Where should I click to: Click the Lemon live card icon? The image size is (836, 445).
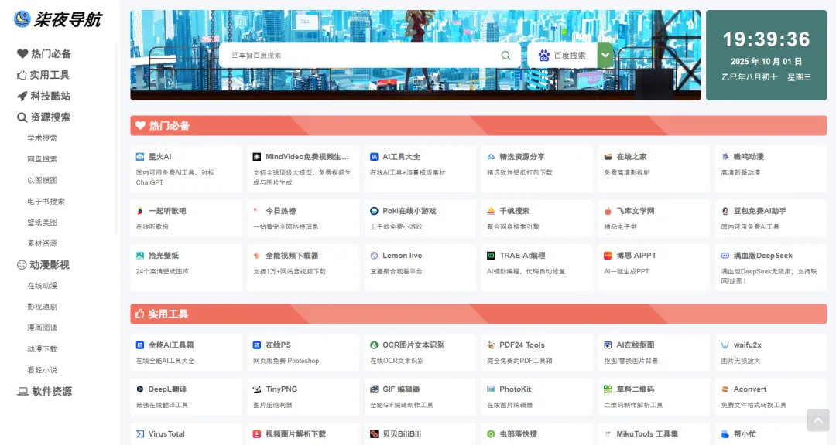tap(374, 256)
